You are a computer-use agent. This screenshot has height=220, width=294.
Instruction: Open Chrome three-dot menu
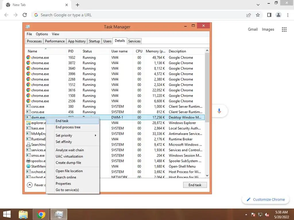click(x=288, y=15)
